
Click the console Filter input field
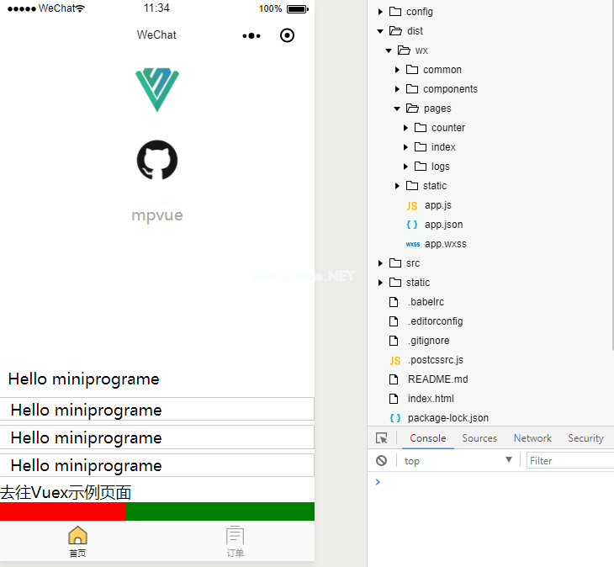tap(570, 460)
